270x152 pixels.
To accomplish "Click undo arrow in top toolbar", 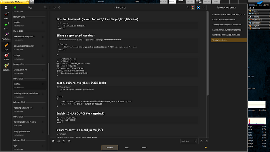I will tap(54, 7).
